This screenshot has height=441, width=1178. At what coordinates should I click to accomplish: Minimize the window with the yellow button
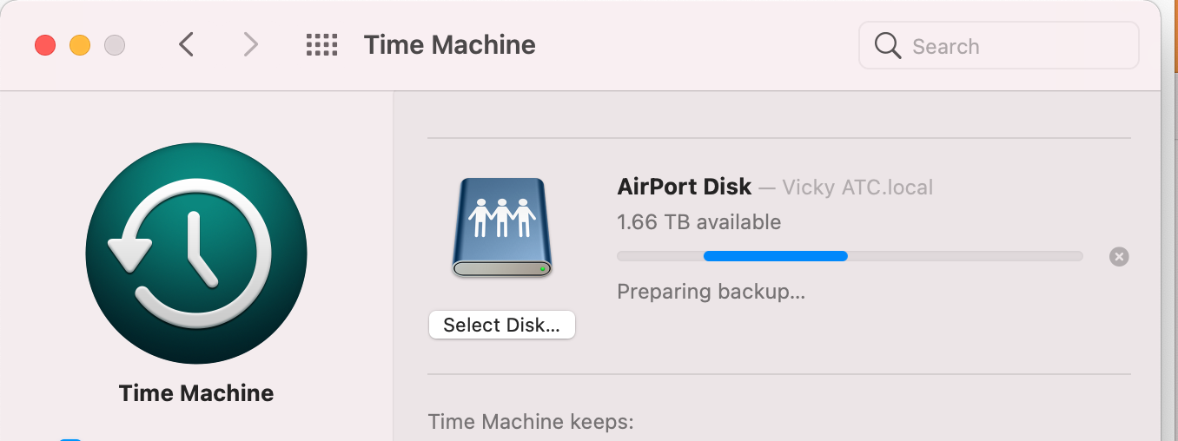point(80,45)
